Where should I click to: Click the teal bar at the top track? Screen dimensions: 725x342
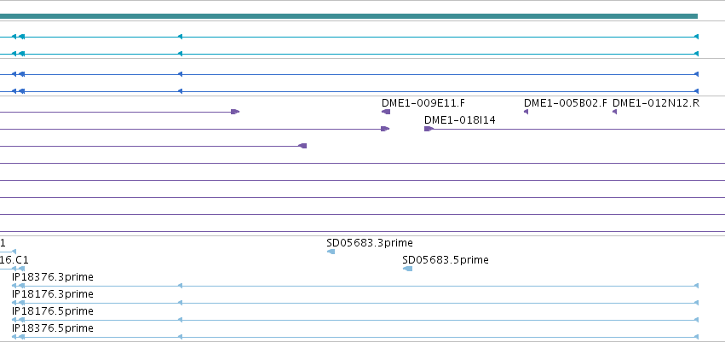[x=348, y=16]
